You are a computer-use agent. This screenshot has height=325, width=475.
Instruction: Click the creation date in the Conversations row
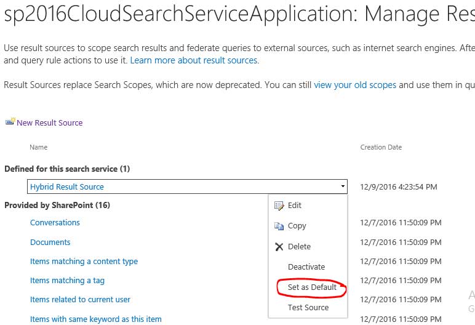[401, 223]
